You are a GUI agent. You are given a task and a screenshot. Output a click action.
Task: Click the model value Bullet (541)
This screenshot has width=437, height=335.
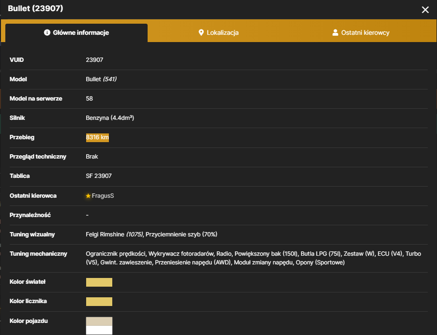(101, 79)
